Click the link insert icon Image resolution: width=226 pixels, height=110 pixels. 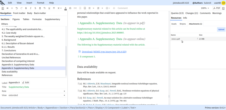click(x=75, y=8)
